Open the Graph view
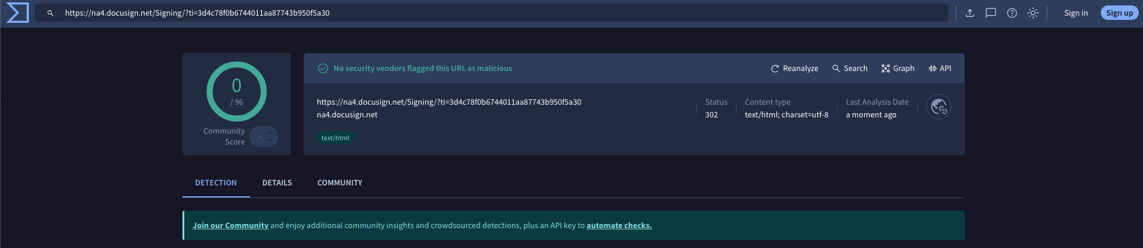 (897, 69)
